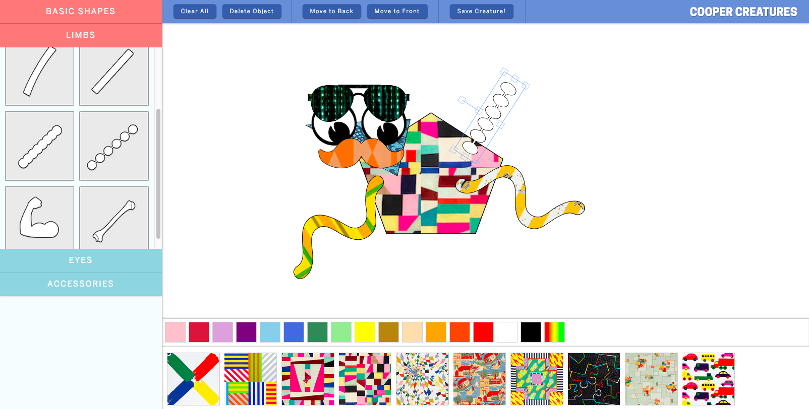Pick the beaded chain limb shape
The width and height of the screenshot is (809, 409).
[114, 146]
